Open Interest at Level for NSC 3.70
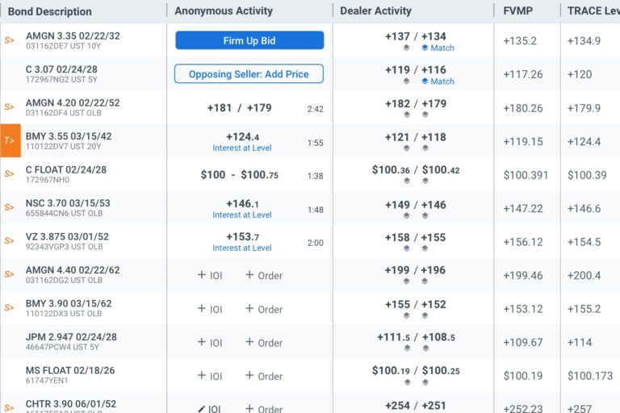This screenshot has height=413, width=620. pyautogui.click(x=242, y=215)
